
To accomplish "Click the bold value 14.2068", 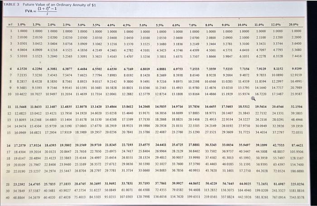I will tap(144, 106).
